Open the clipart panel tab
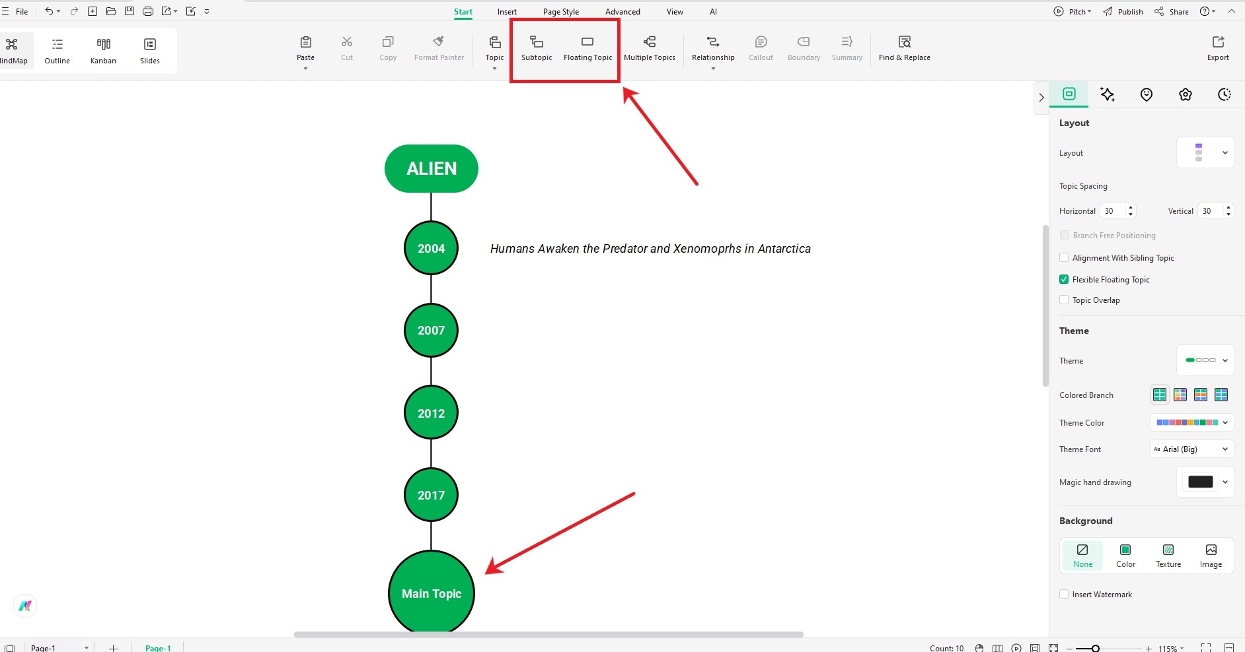Screen dimensions: 1245x652 point(1186,94)
